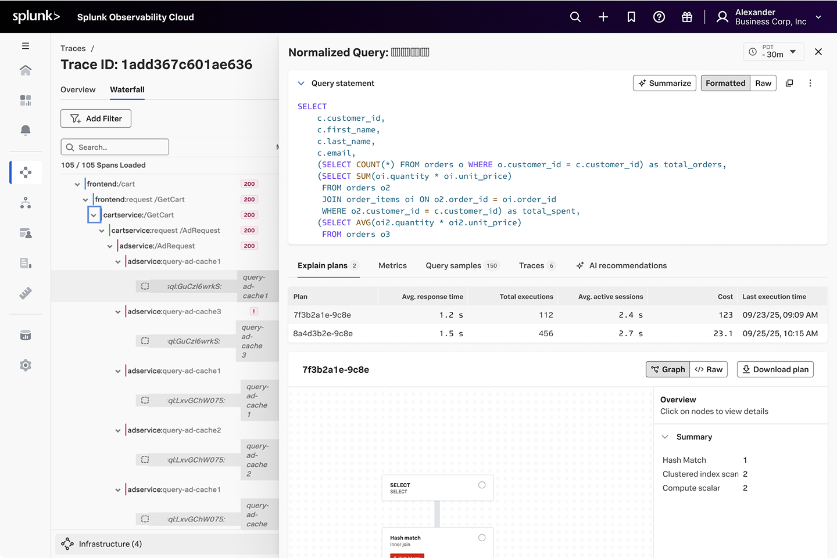
Task: Collapse the cartservice:/GetCart span
Action: [x=94, y=215]
